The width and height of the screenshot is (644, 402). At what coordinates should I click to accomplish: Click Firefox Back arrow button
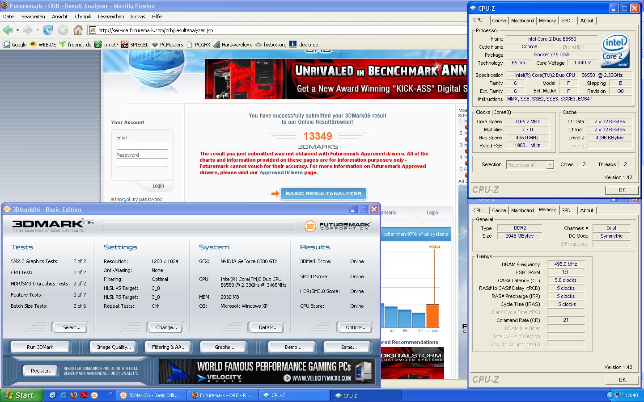8,30
